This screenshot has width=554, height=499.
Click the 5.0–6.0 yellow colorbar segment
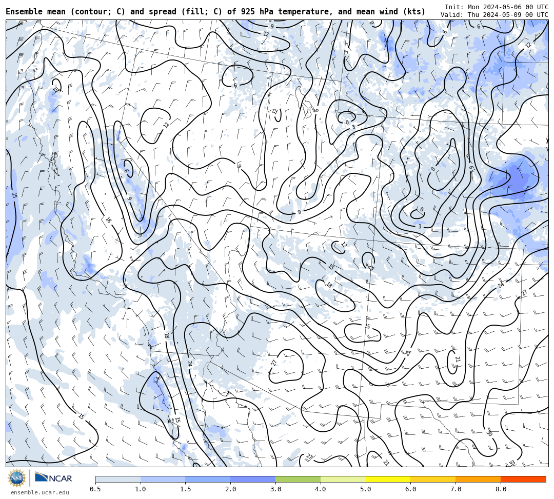coord(388,479)
